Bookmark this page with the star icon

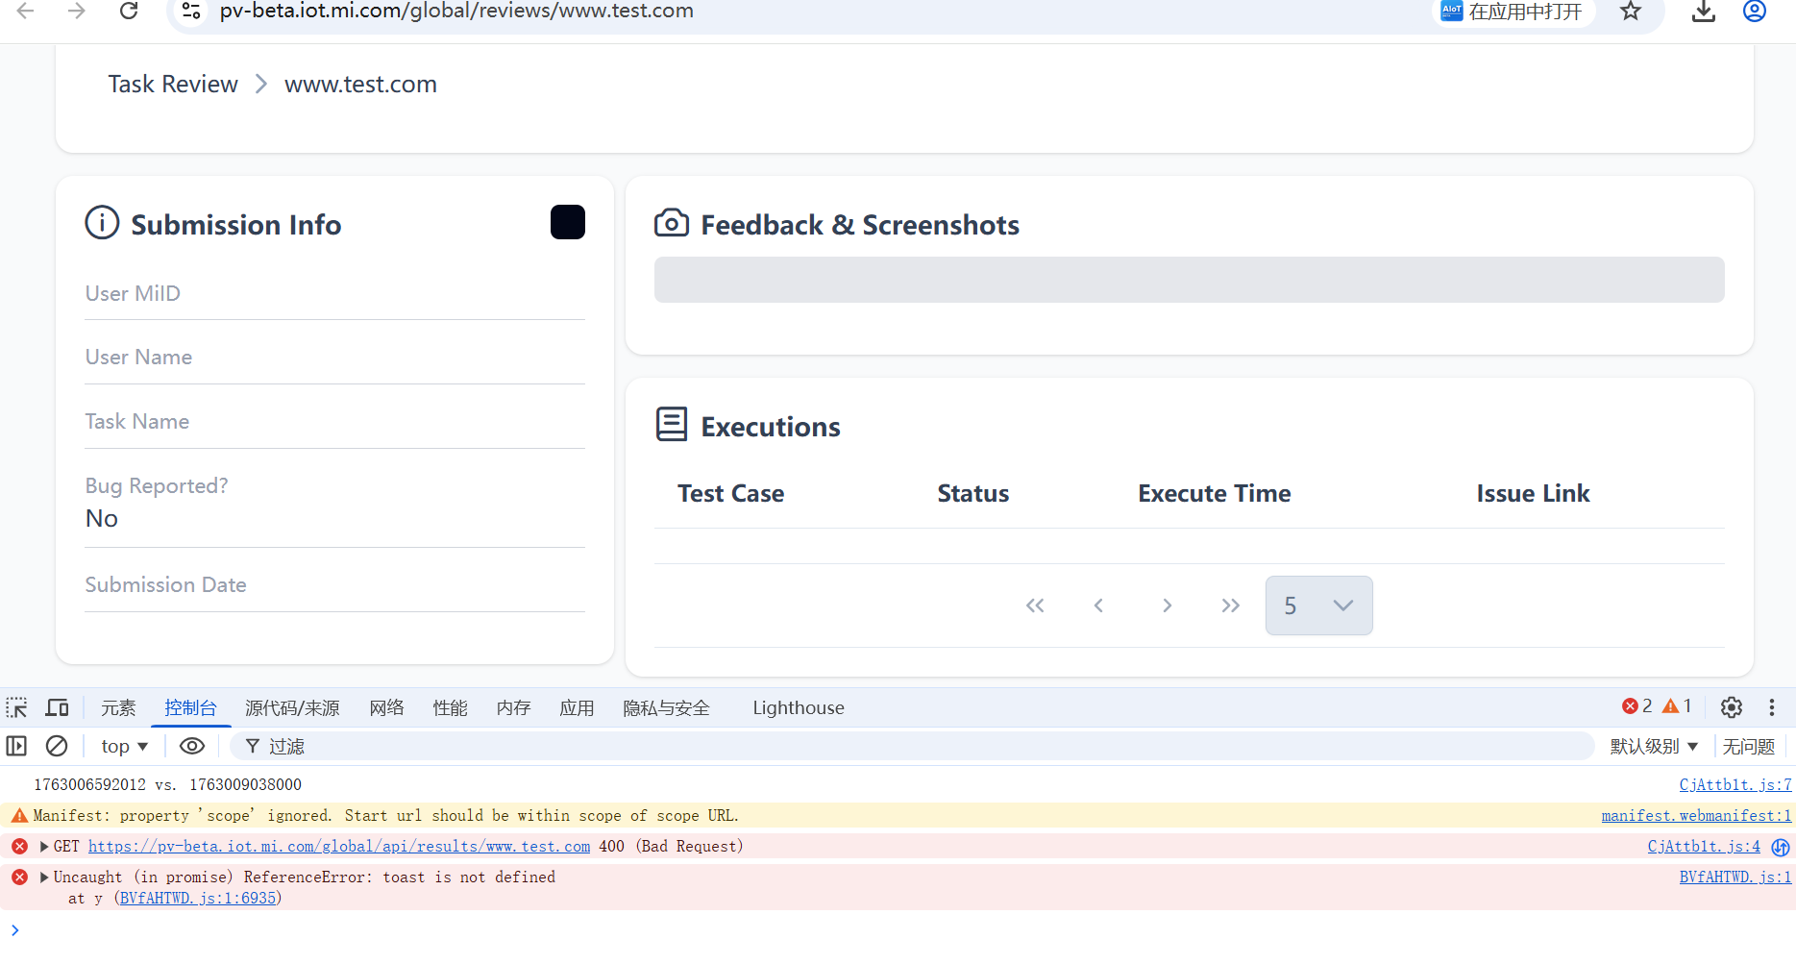(x=1630, y=12)
